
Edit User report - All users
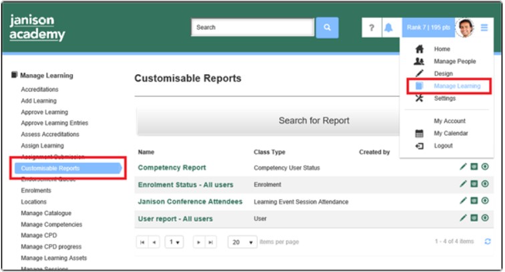tap(463, 218)
